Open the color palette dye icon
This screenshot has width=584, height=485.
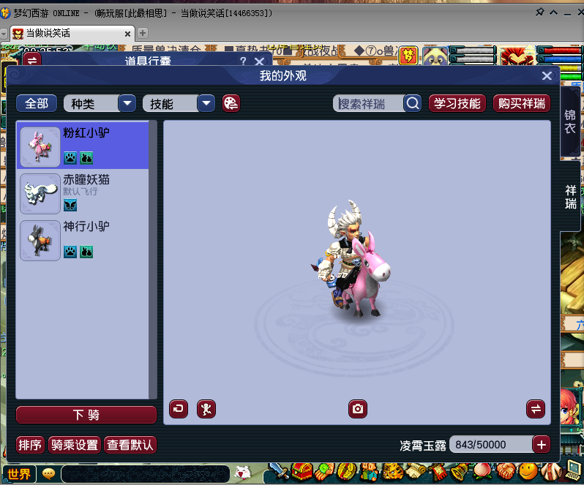click(x=231, y=103)
